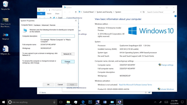Click Cortana microphone icon in search box
Viewport: 187px width, 105px height.
54,102
